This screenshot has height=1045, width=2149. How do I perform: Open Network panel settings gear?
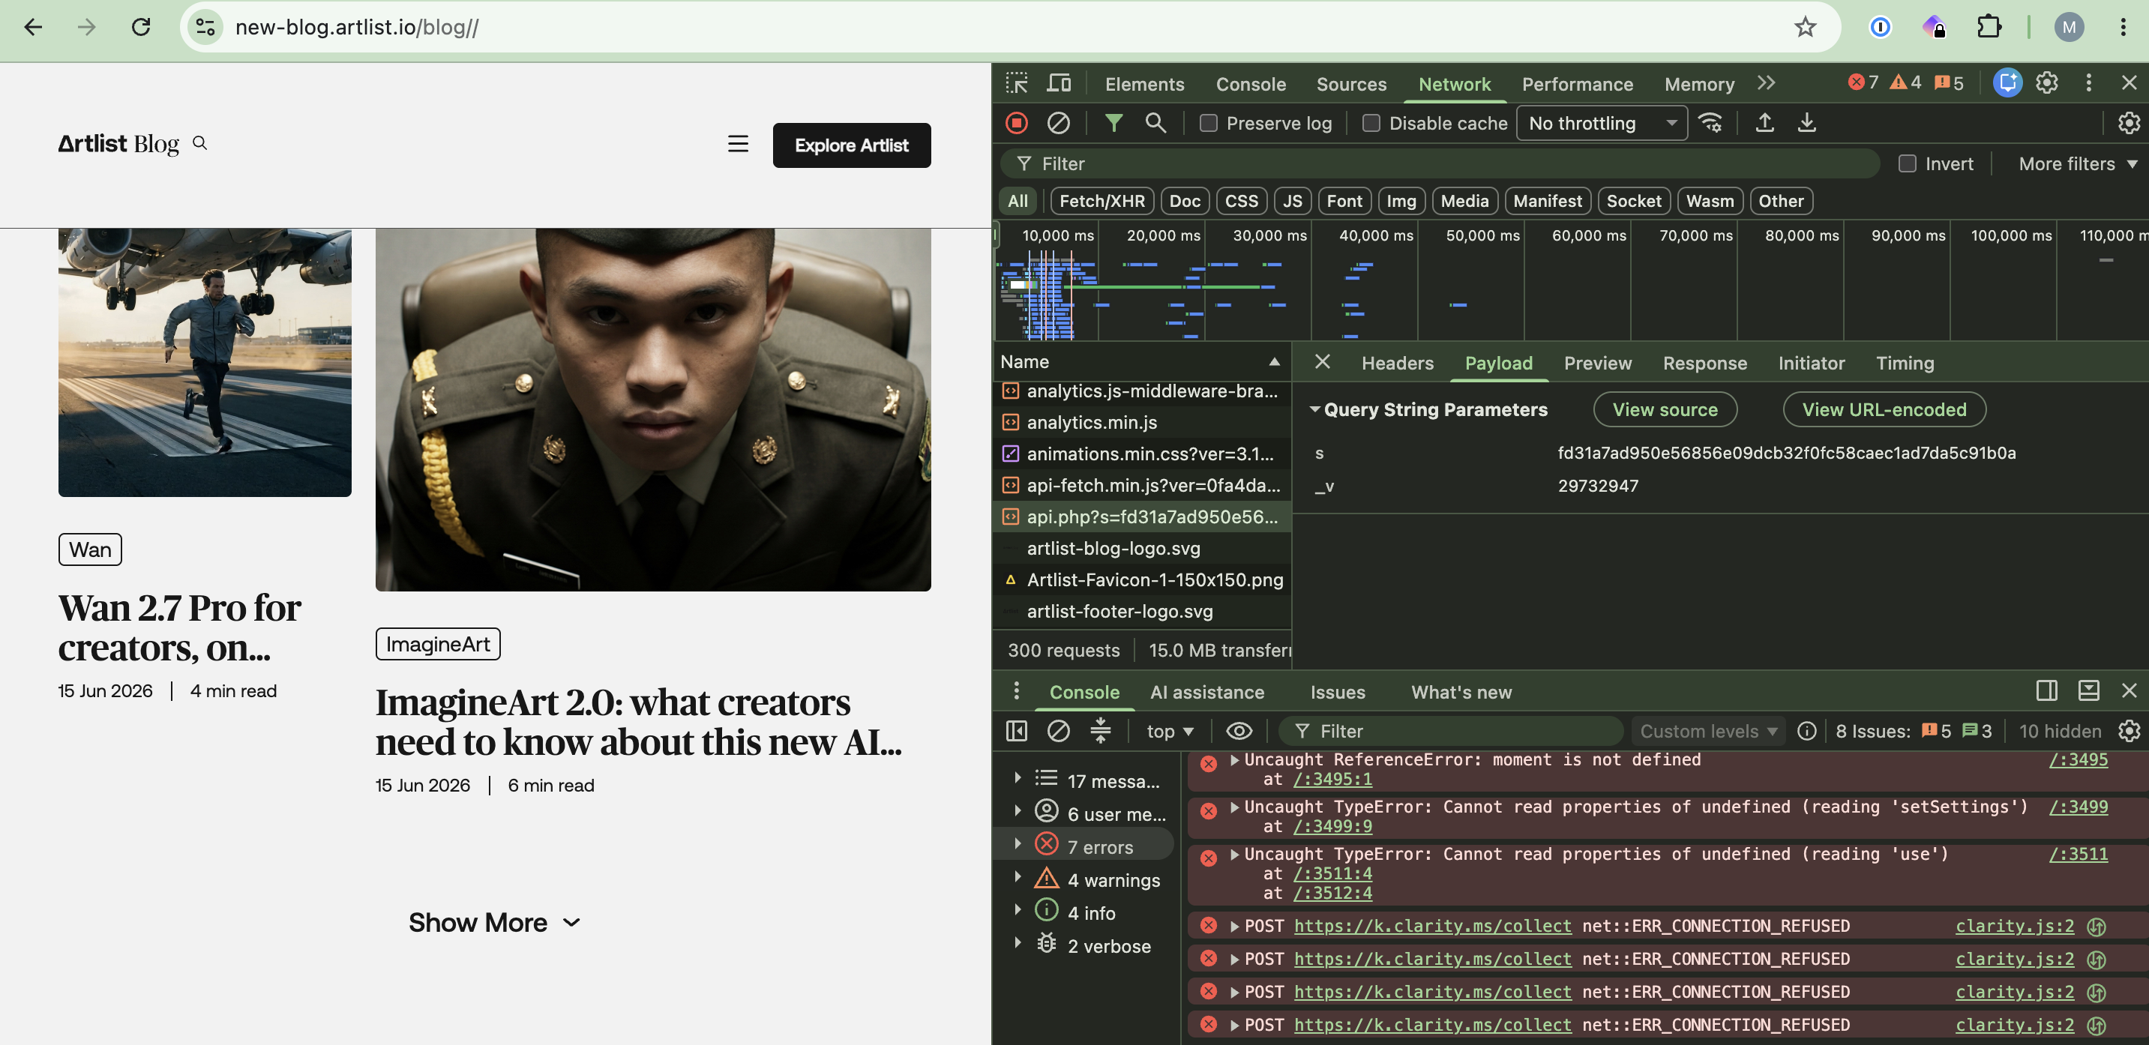[x=2128, y=124]
